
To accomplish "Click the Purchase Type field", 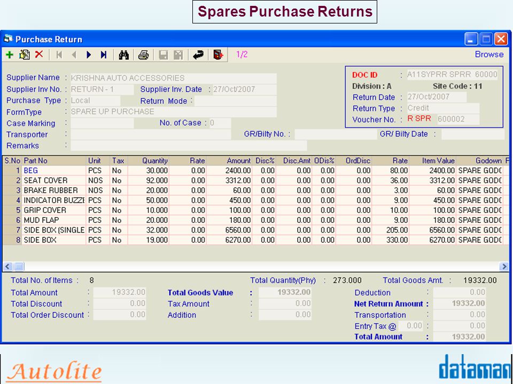I will pos(95,101).
